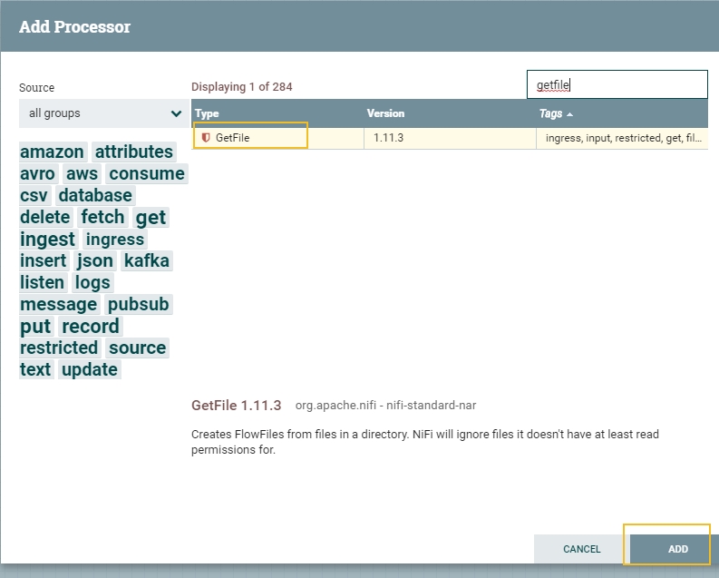Click the 'csv' tag filter
Image resolution: width=719 pixels, height=578 pixels.
34,195
